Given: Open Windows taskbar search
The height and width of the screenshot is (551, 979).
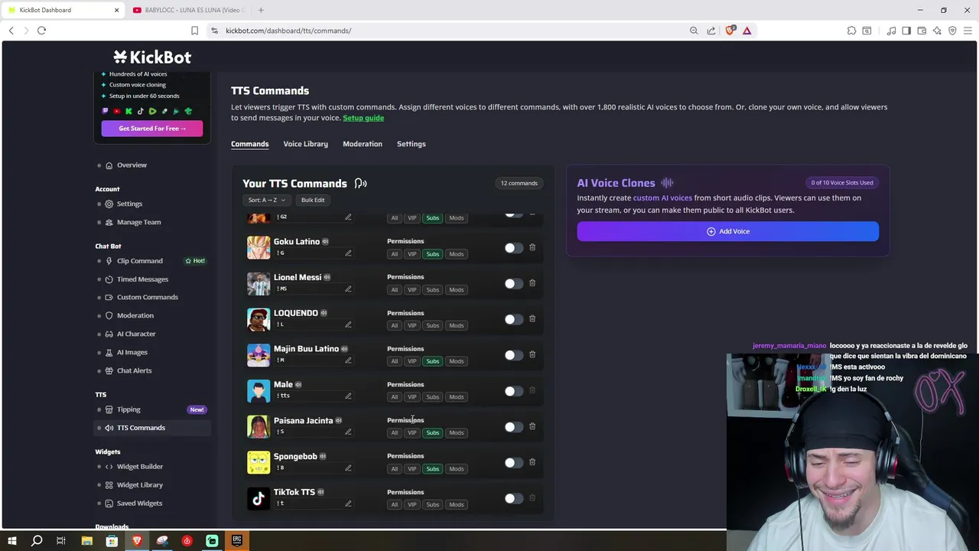Looking at the screenshot, I should (x=37, y=541).
